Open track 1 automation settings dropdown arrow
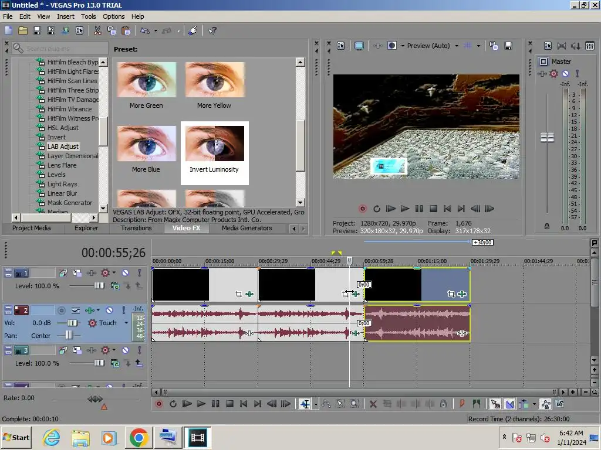This screenshot has height=450, width=601. click(114, 273)
